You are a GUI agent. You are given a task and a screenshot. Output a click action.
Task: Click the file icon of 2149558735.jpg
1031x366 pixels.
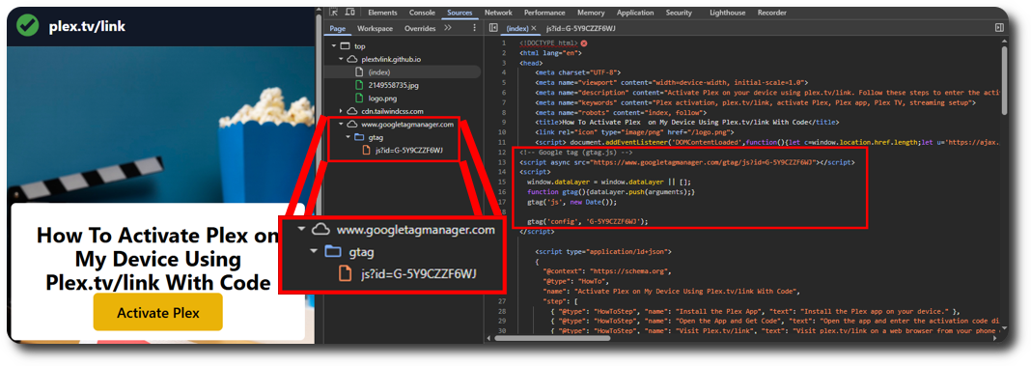(358, 85)
